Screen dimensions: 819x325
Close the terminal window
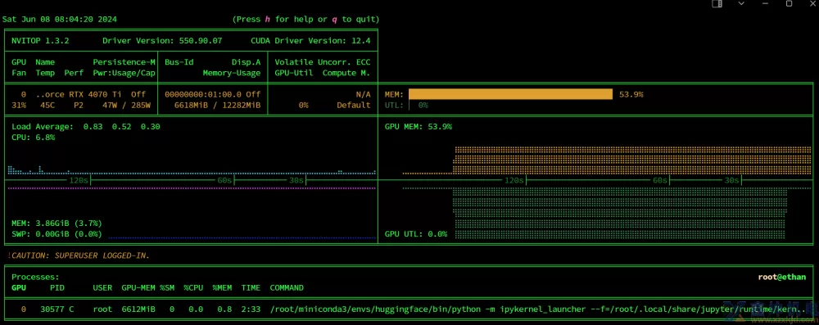coord(812,3)
